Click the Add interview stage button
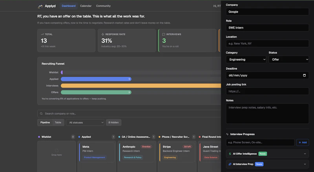 (x=303, y=142)
